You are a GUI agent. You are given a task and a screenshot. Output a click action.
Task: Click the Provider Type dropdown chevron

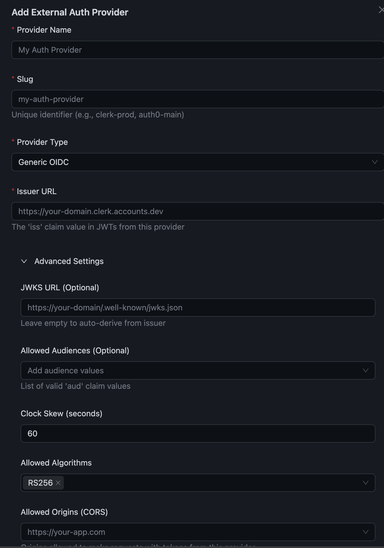[375, 162]
